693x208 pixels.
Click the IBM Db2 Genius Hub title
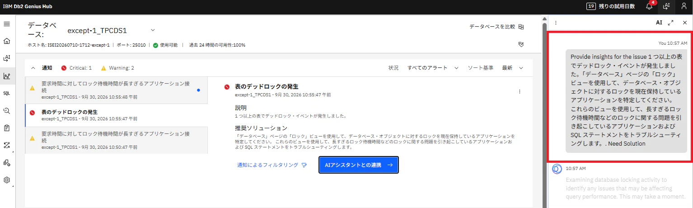(27, 6)
